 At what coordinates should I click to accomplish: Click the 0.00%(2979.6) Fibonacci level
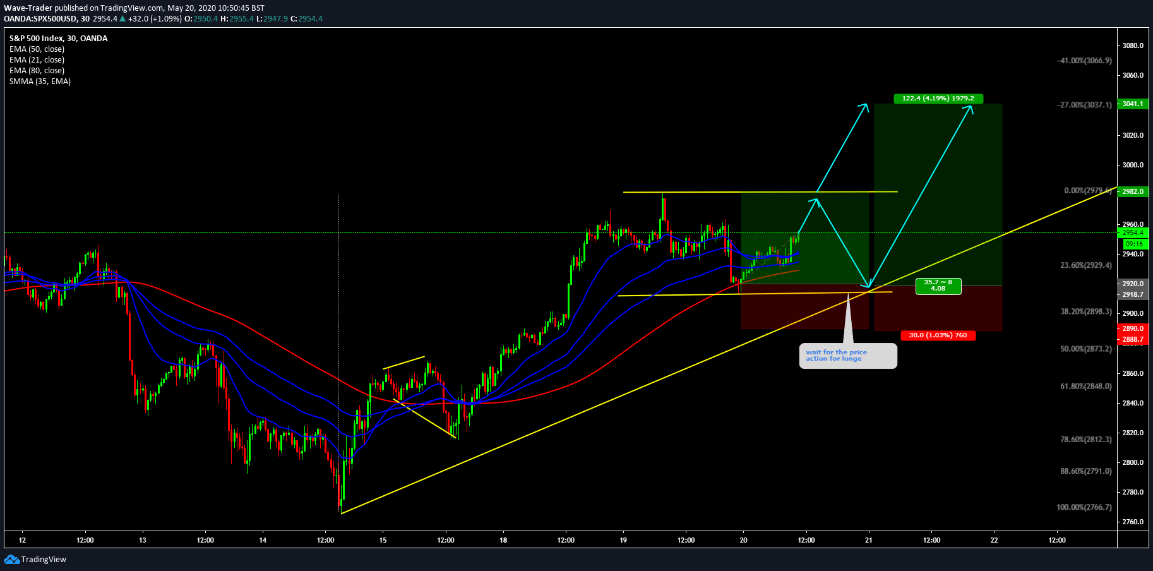point(1088,191)
